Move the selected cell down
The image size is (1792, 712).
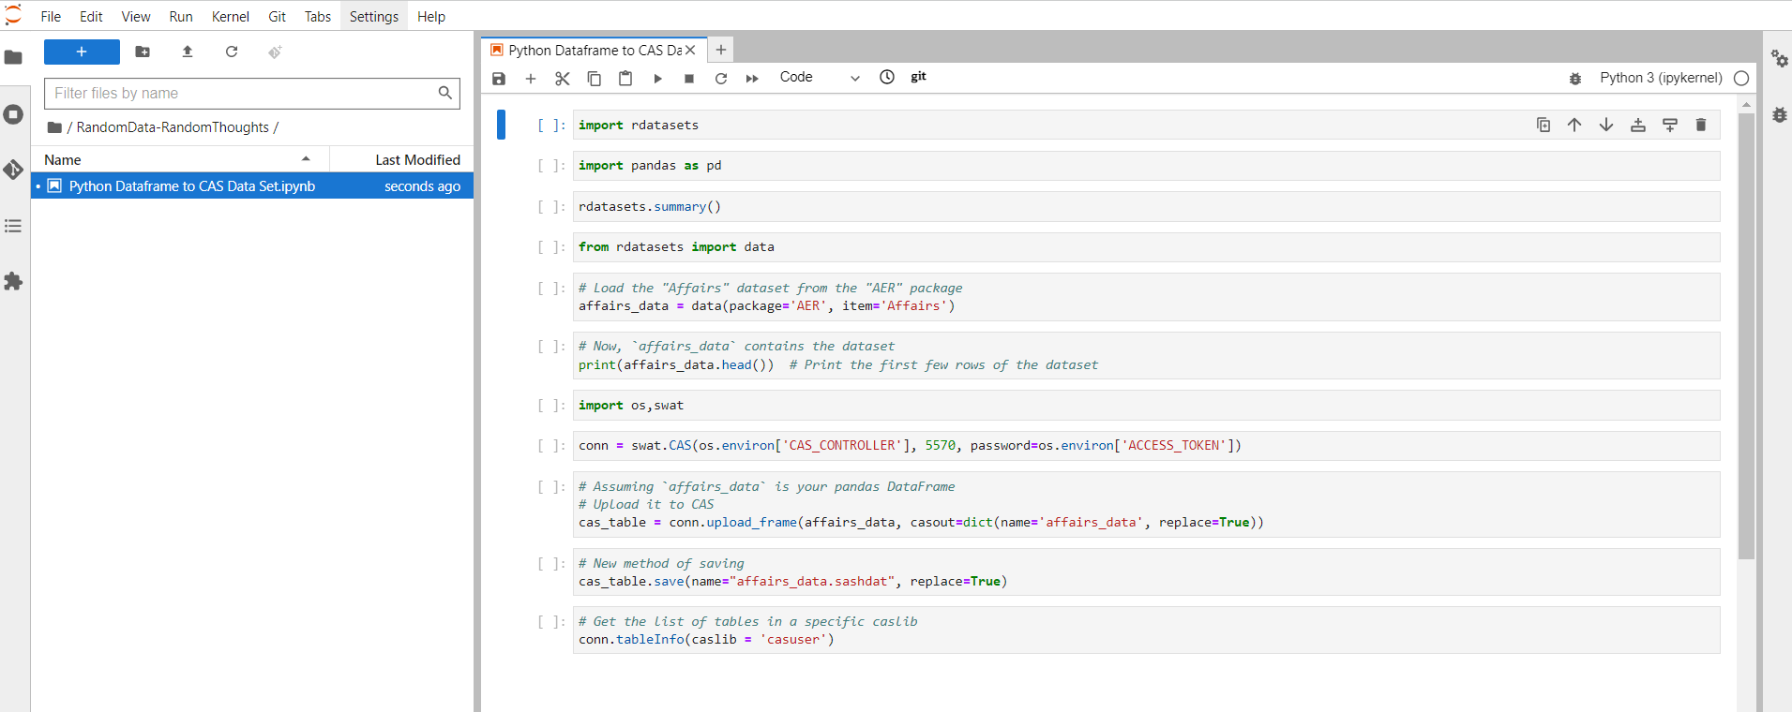coord(1606,125)
